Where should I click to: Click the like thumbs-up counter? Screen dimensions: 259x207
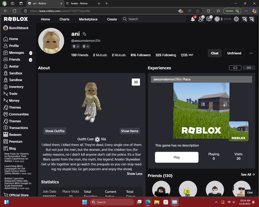click(76, 47)
